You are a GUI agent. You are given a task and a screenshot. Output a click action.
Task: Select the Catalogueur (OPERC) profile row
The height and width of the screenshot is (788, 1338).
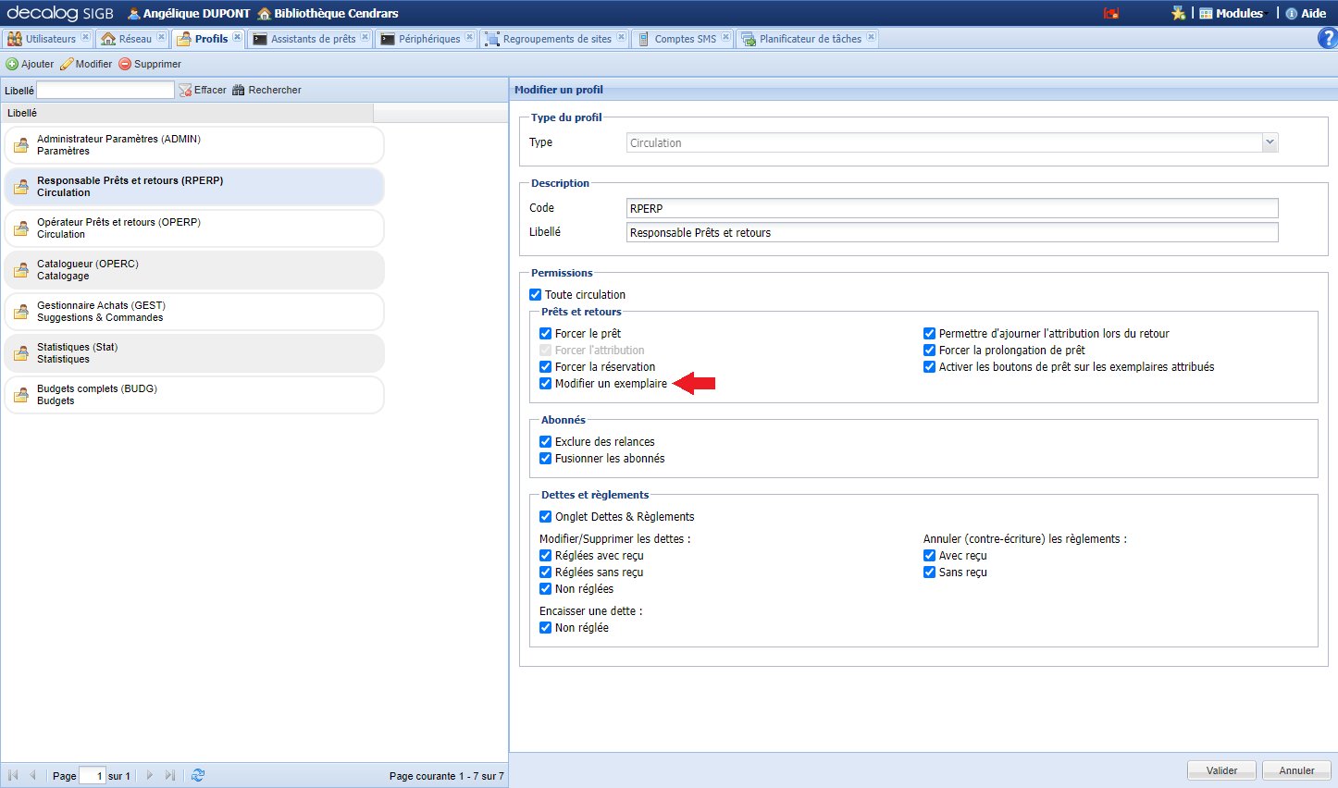tap(194, 270)
